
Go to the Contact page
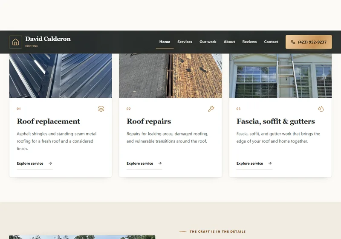point(271,42)
